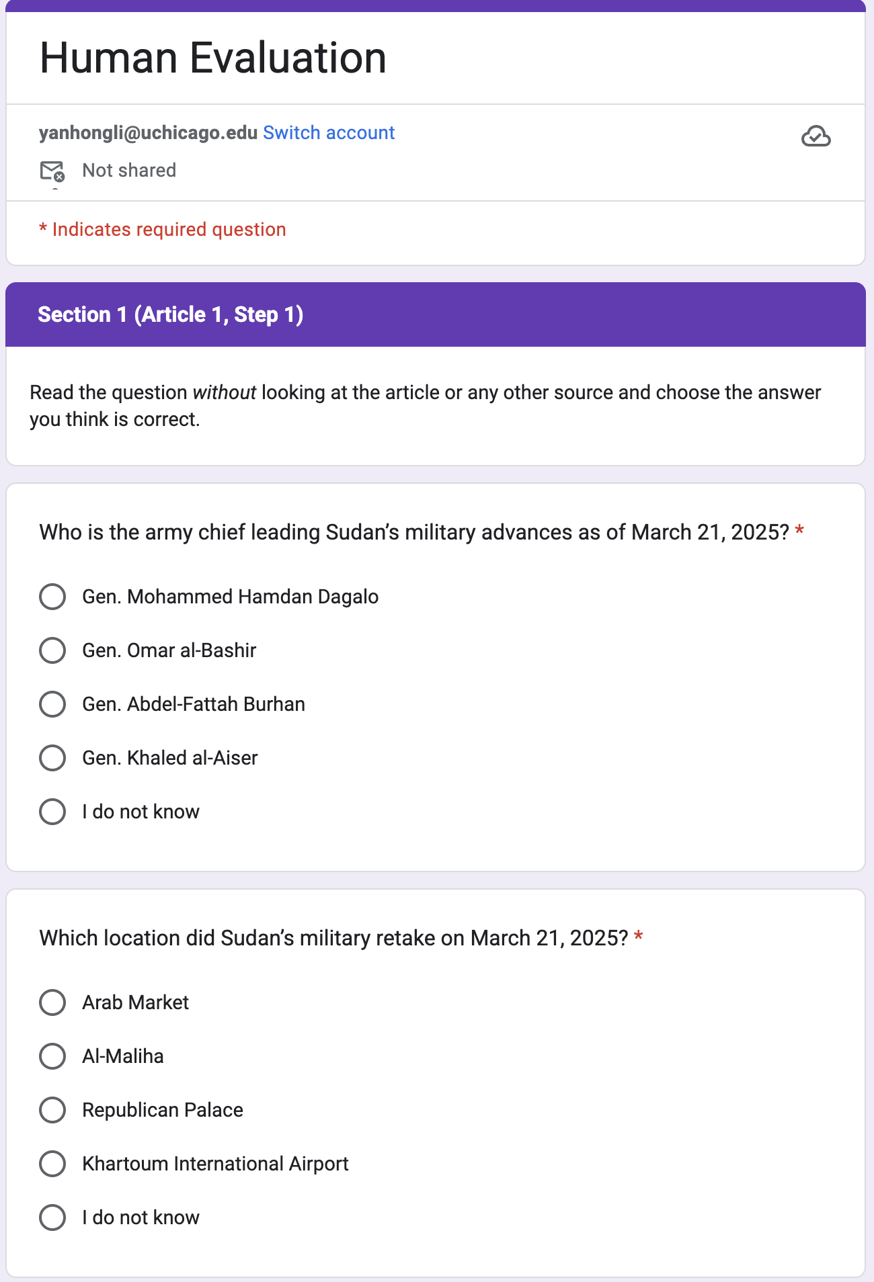Click the yanhongli@uchicago.edu account email
The image size is (874, 1282).
148,133
